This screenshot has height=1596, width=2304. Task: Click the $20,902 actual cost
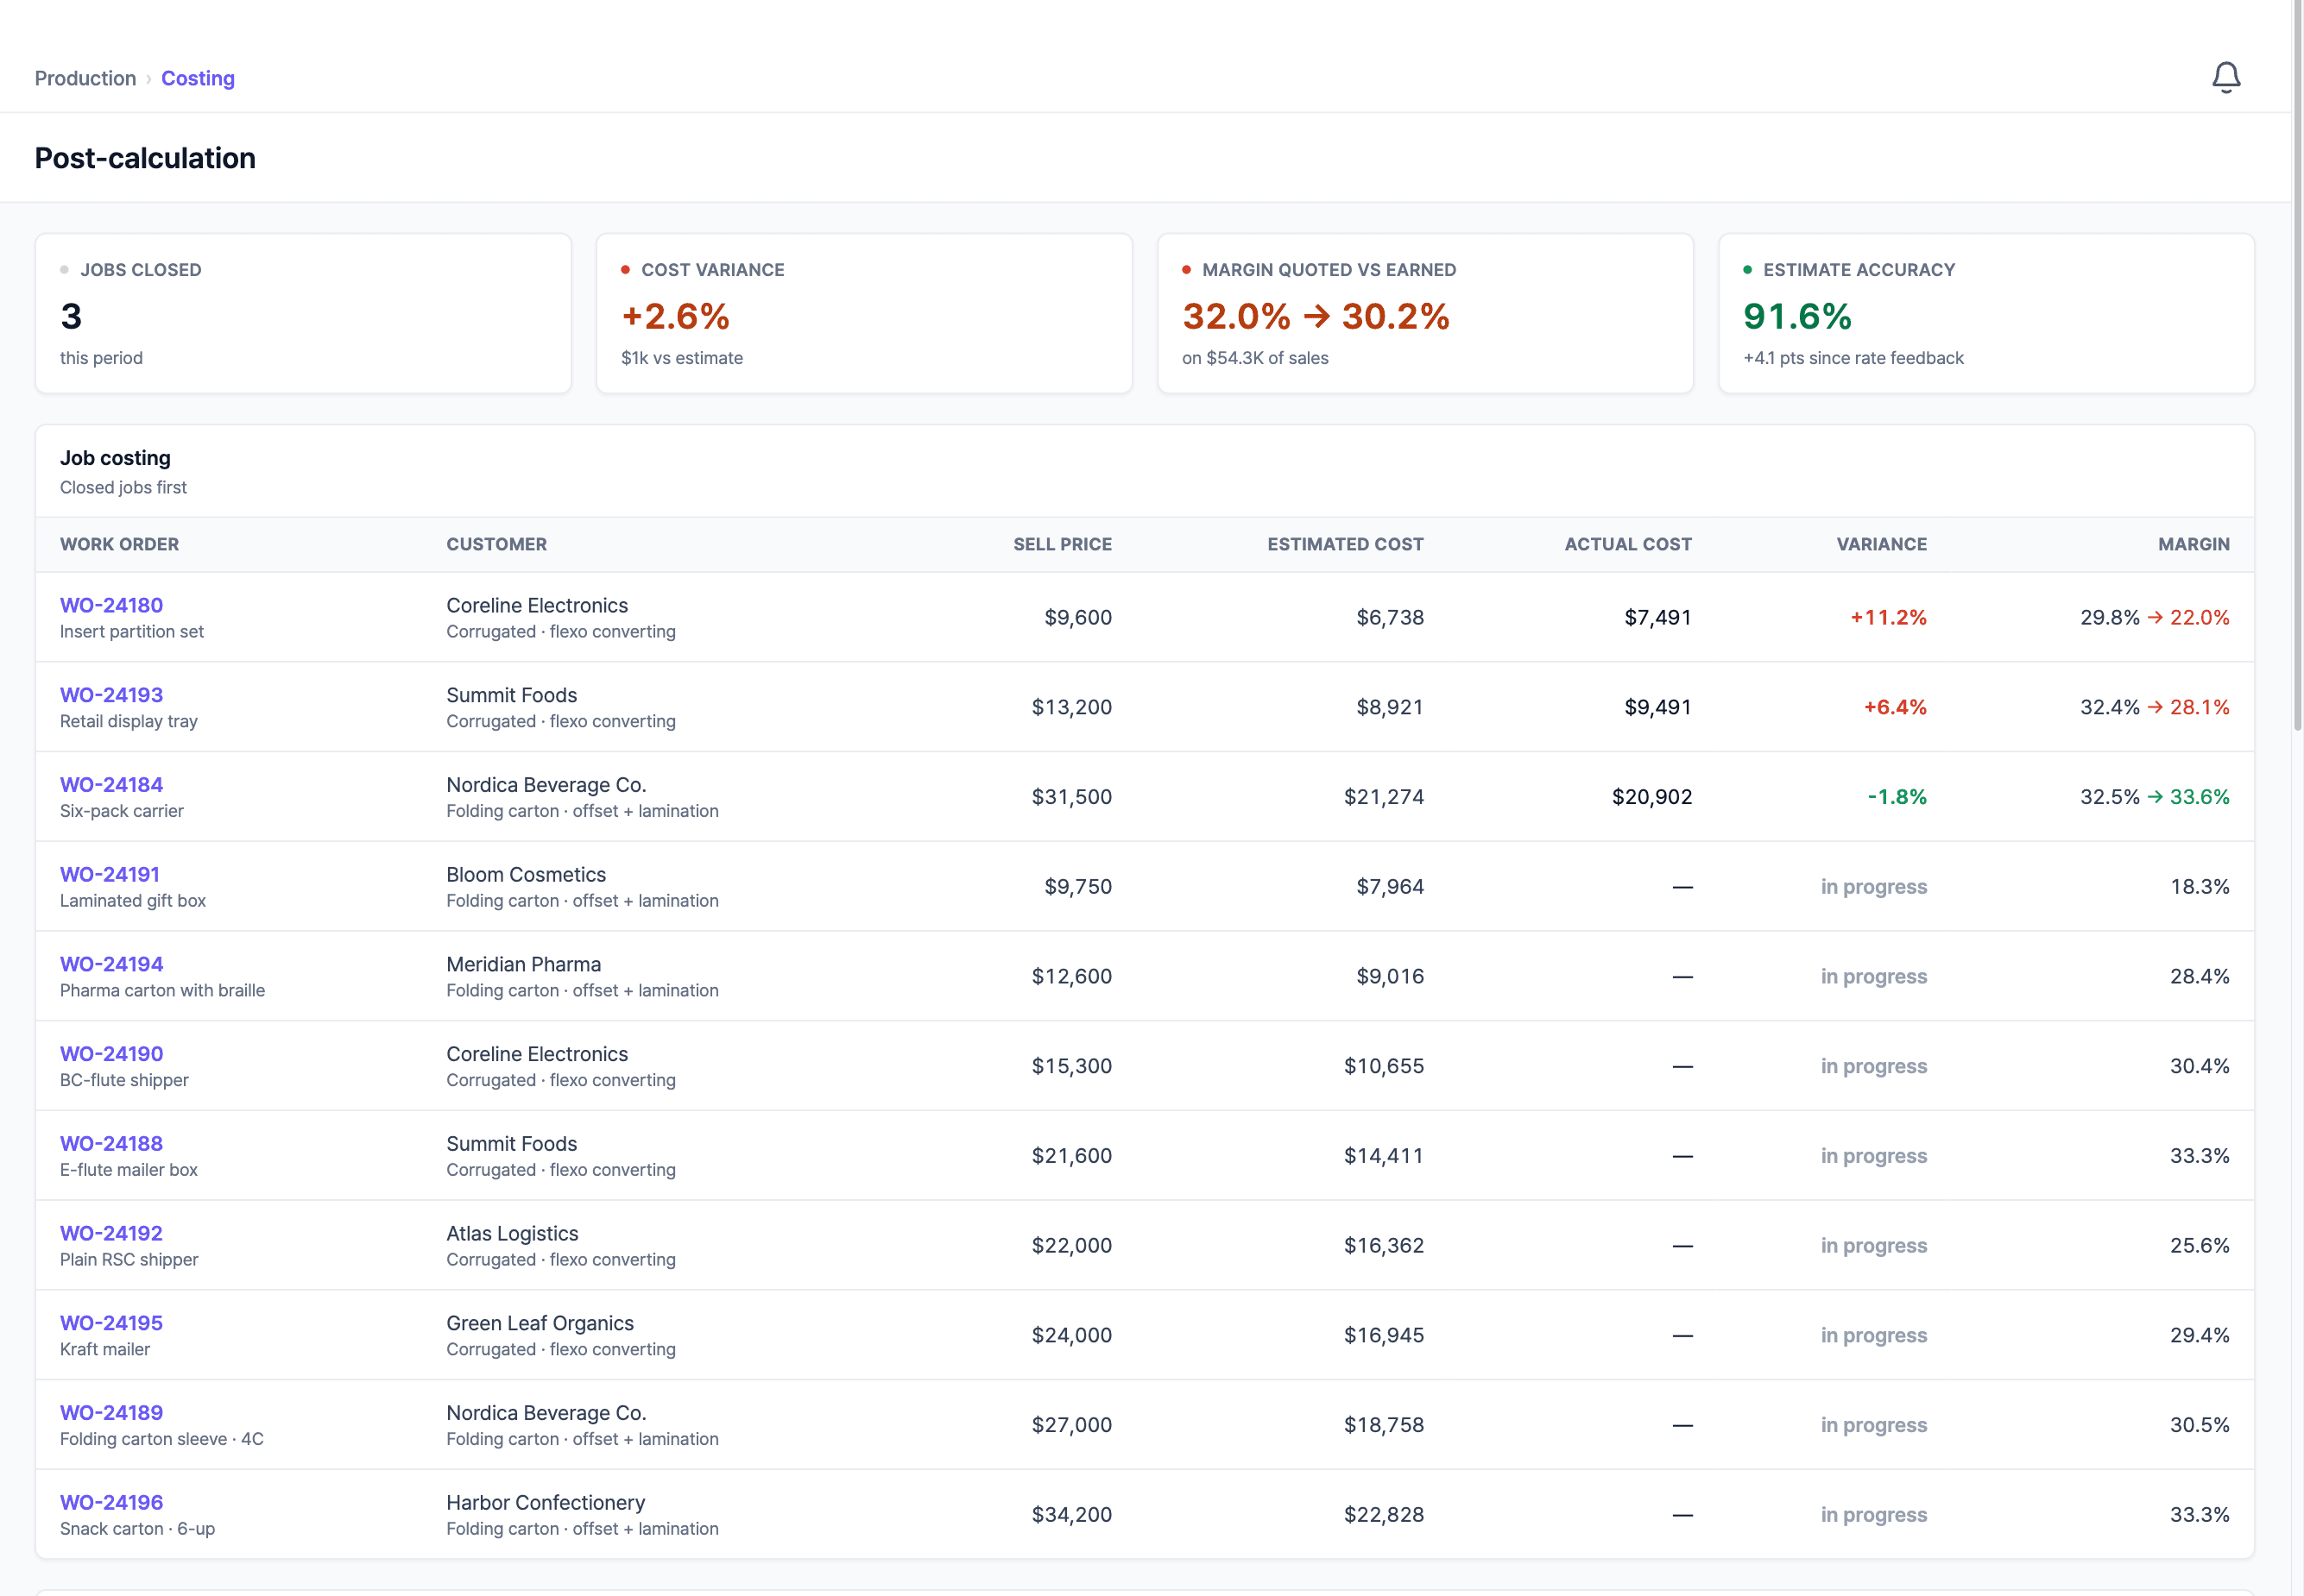pos(1651,797)
